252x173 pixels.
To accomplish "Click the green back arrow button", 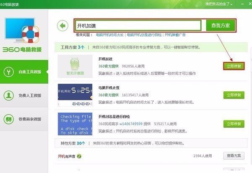I will (x=63, y=26).
